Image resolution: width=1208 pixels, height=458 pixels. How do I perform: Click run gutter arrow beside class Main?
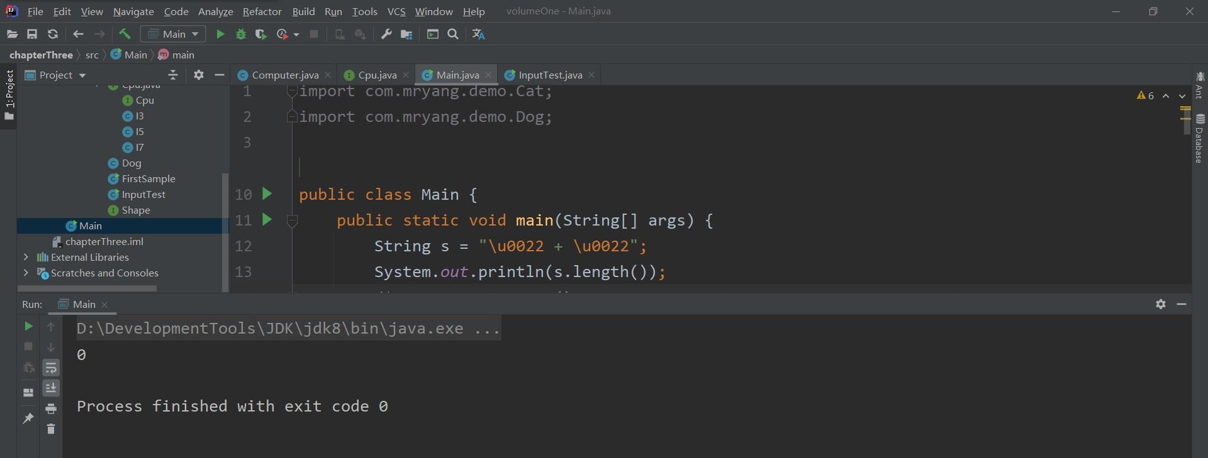tap(267, 194)
